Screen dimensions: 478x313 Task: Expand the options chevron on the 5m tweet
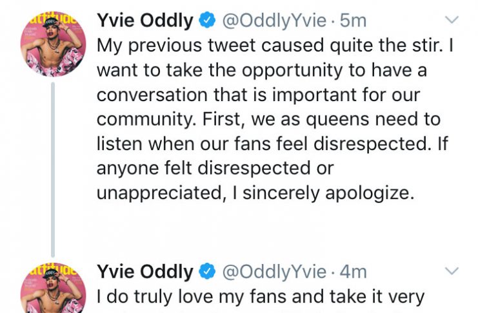pyautogui.click(x=452, y=20)
